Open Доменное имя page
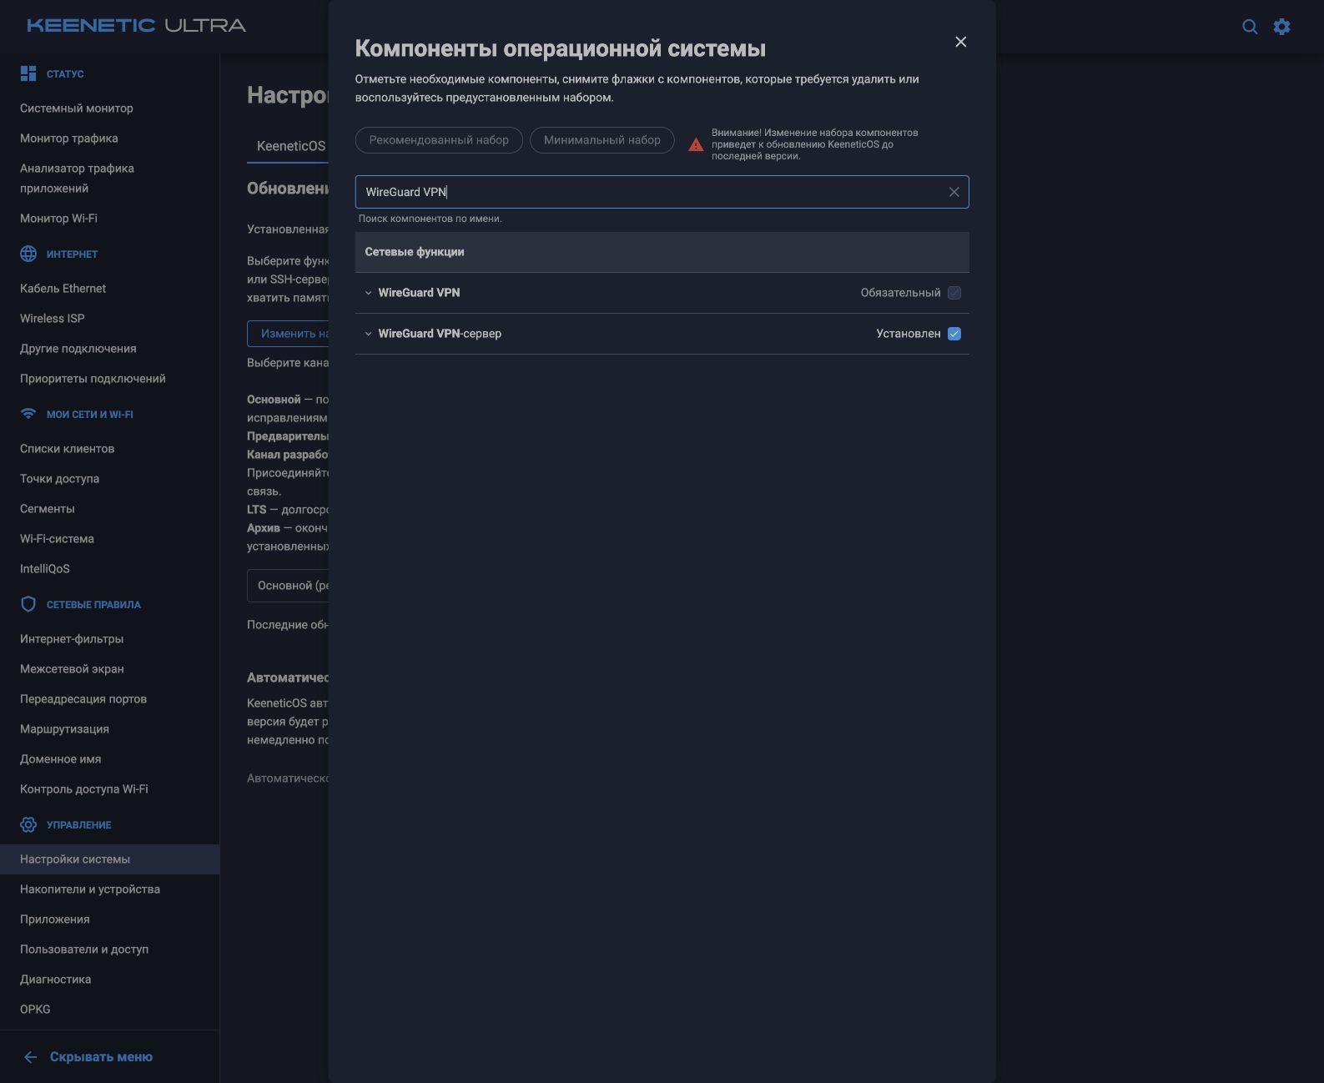 click(61, 759)
